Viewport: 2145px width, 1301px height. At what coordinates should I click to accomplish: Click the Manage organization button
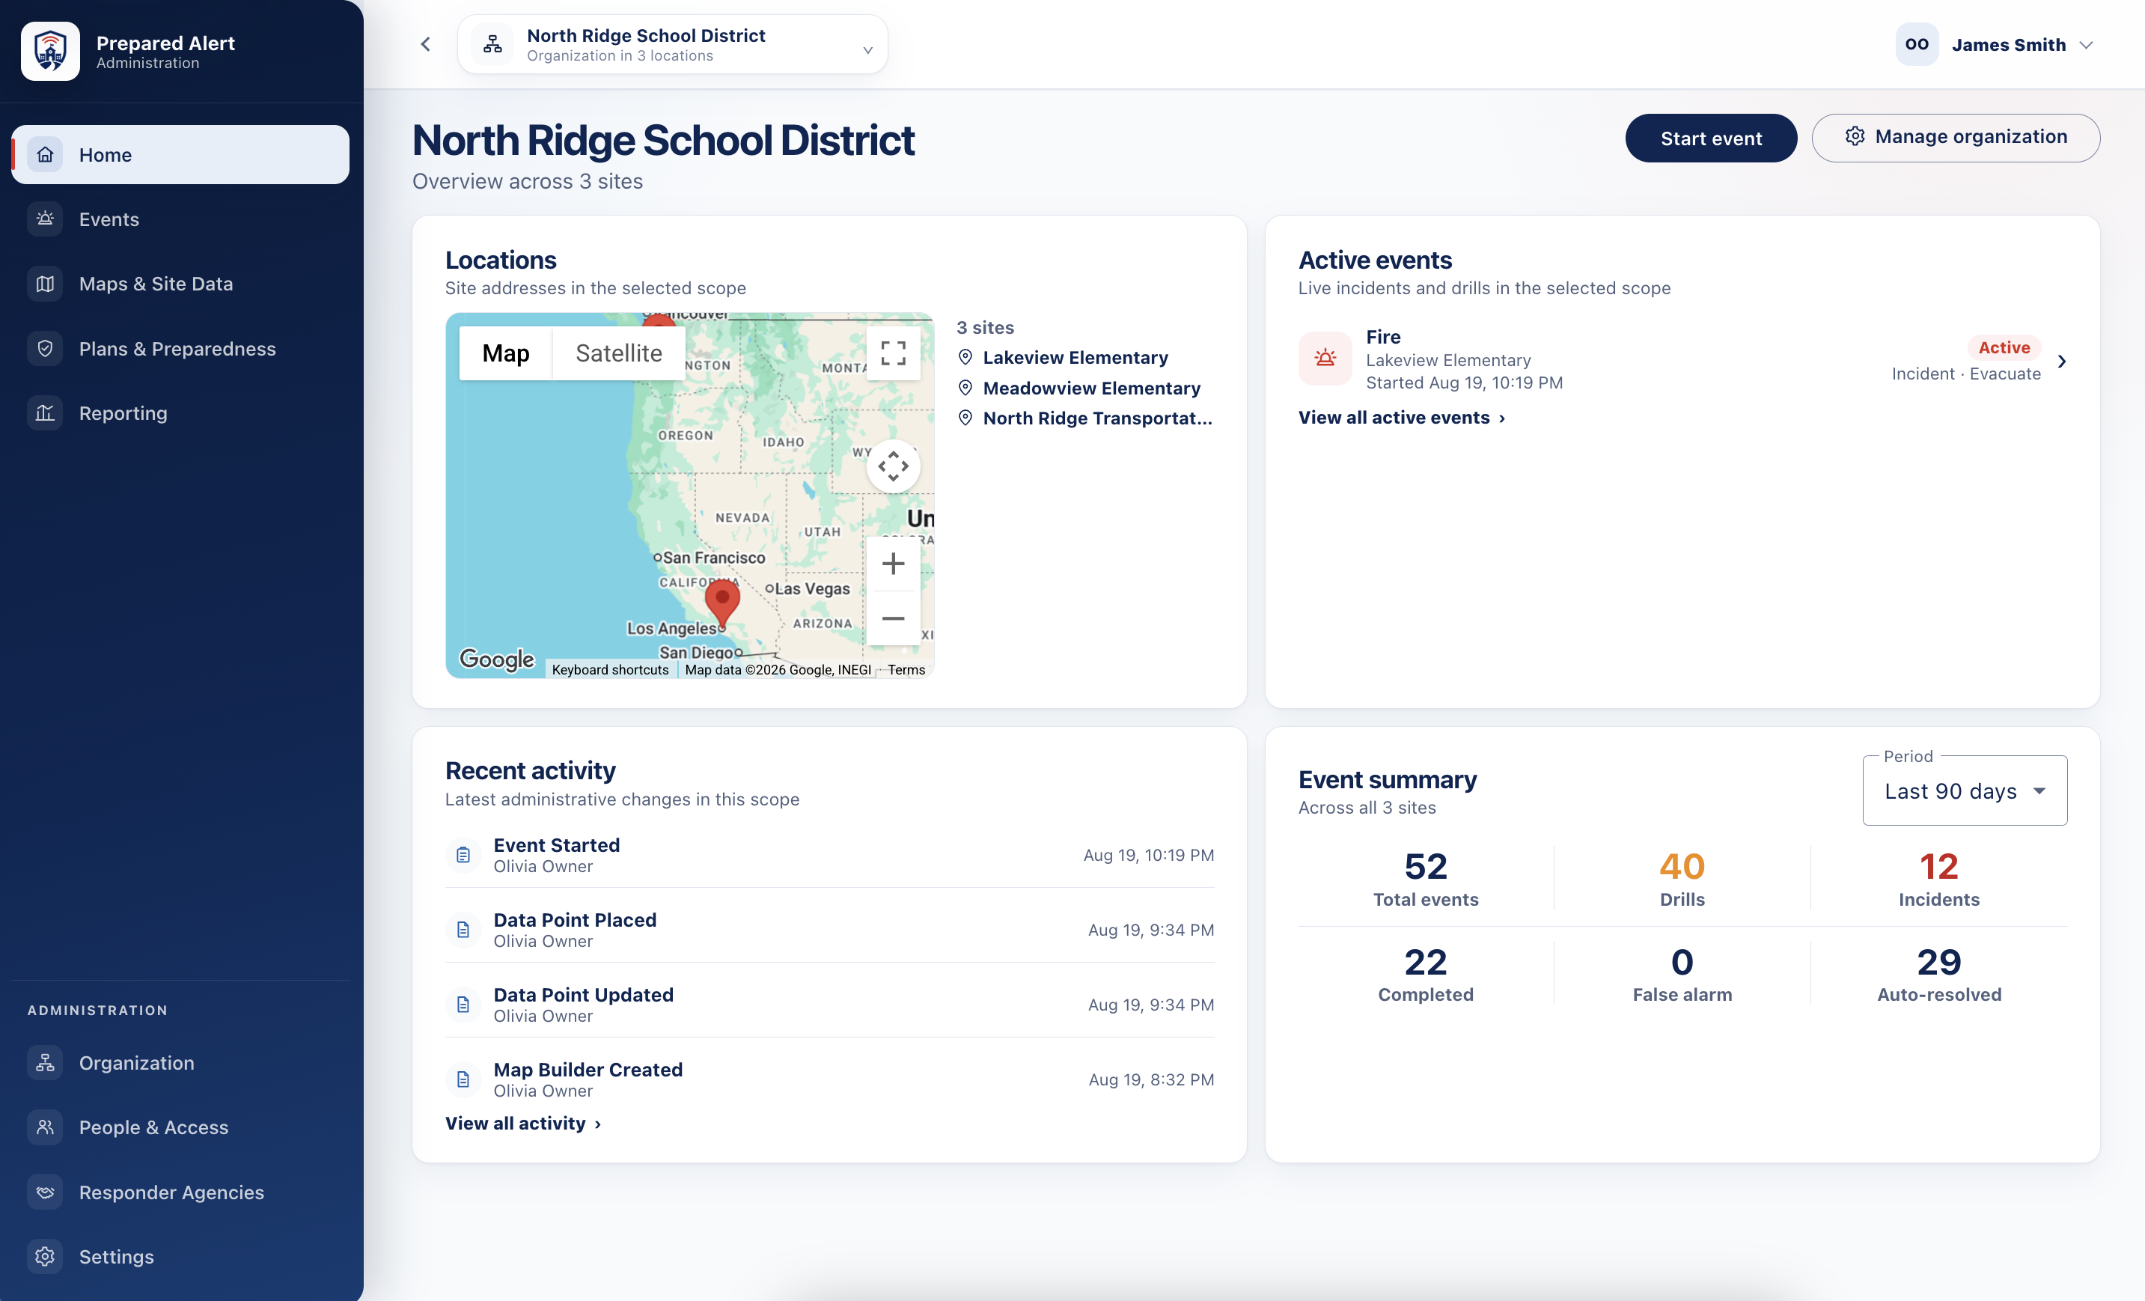point(1955,138)
